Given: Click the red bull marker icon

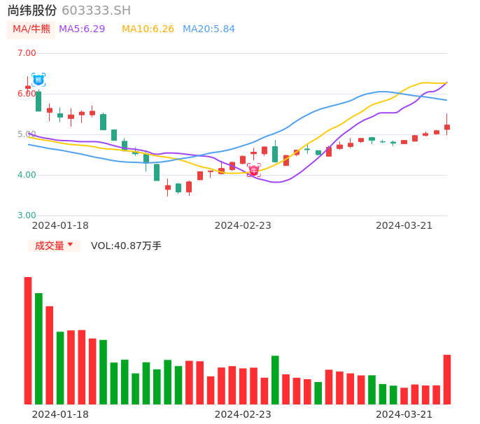Looking at the screenshot, I should [254, 170].
